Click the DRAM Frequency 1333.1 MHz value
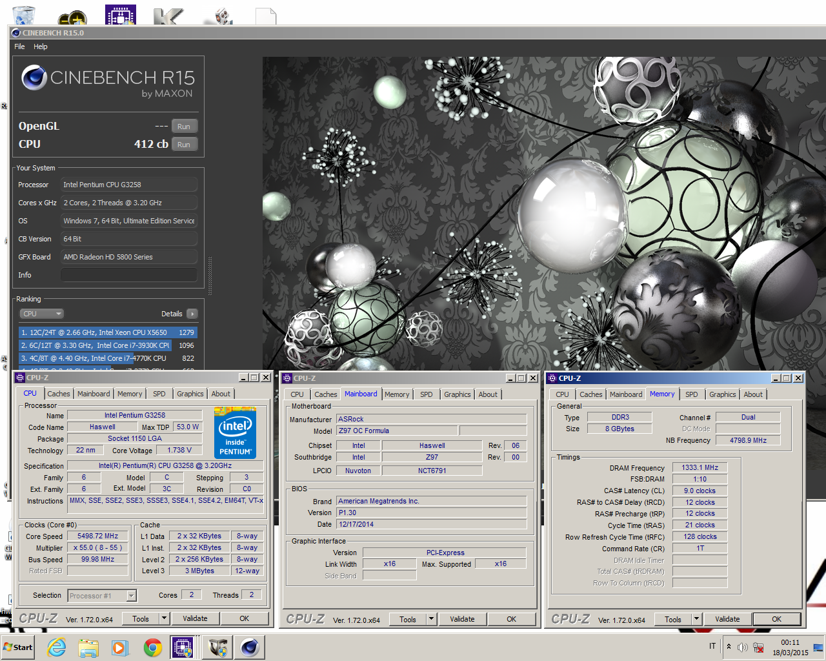826x661 pixels. (x=700, y=467)
